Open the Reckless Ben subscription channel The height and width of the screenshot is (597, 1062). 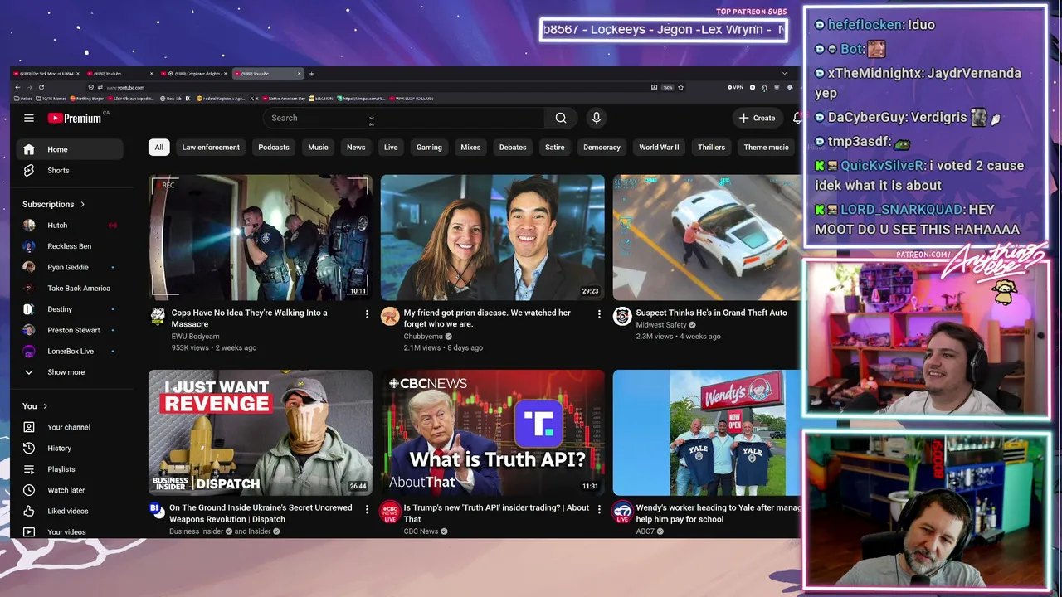(70, 246)
